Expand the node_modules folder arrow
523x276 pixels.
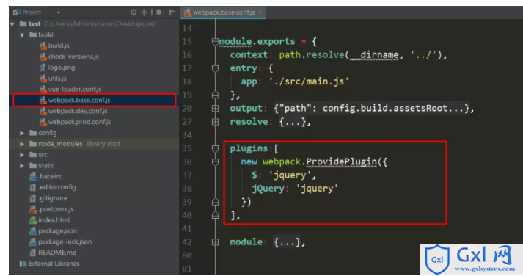pyautogui.click(x=22, y=144)
